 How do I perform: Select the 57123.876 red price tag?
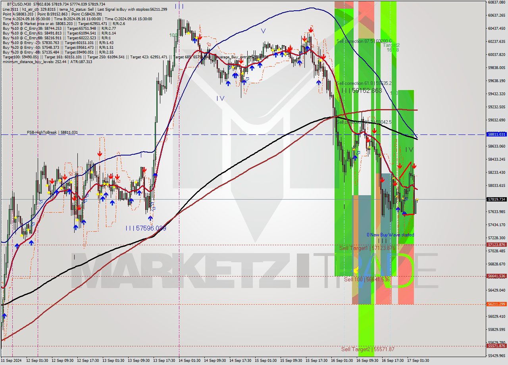point(496,245)
